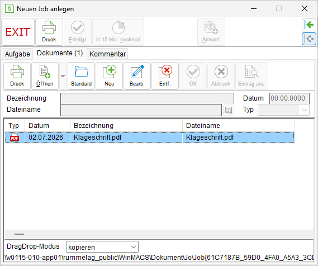Image resolution: width=318 pixels, height=266 pixels.
Task: Switch to the Aufgabe tab
Action: point(17,54)
